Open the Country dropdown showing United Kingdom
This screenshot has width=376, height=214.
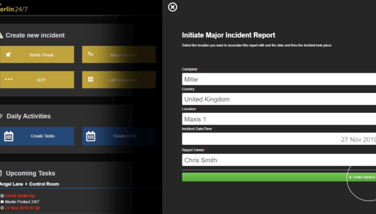click(279, 99)
